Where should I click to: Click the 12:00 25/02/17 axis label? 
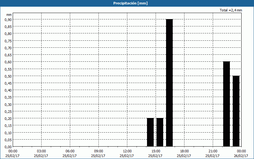pos(127,154)
